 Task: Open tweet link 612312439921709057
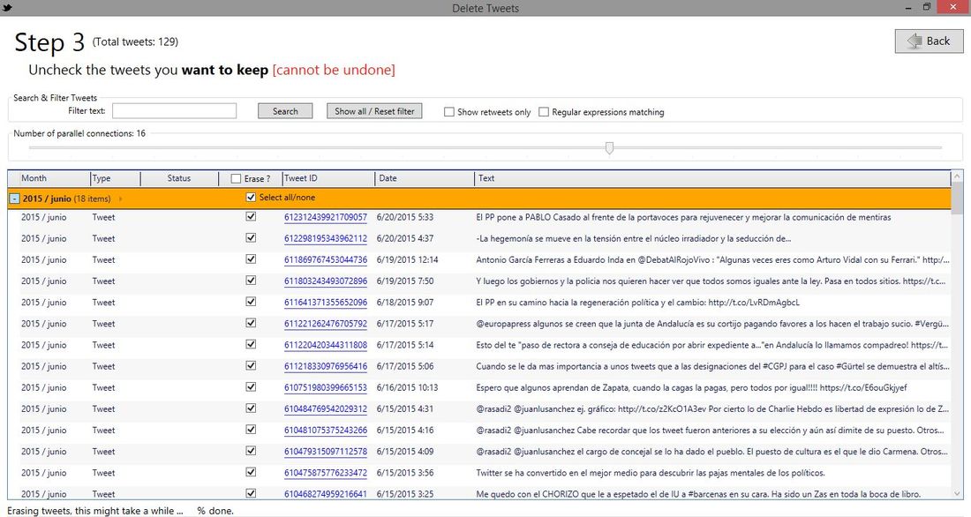tap(326, 217)
